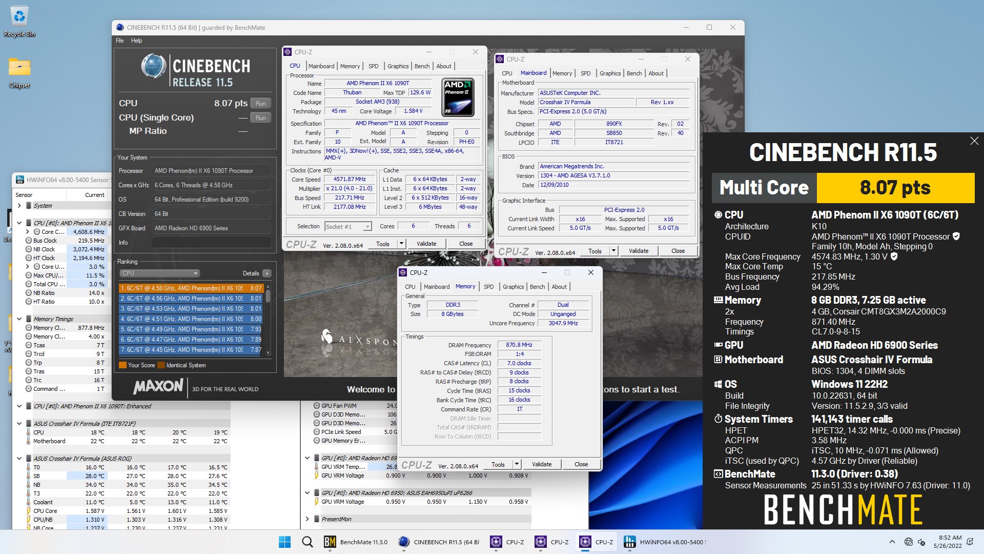Click Tools button in Mainboard CPU-Z
The width and height of the screenshot is (984, 554).
click(x=595, y=251)
